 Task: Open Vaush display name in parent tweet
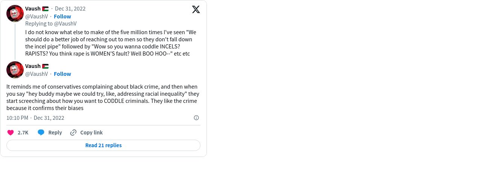tap(33, 9)
